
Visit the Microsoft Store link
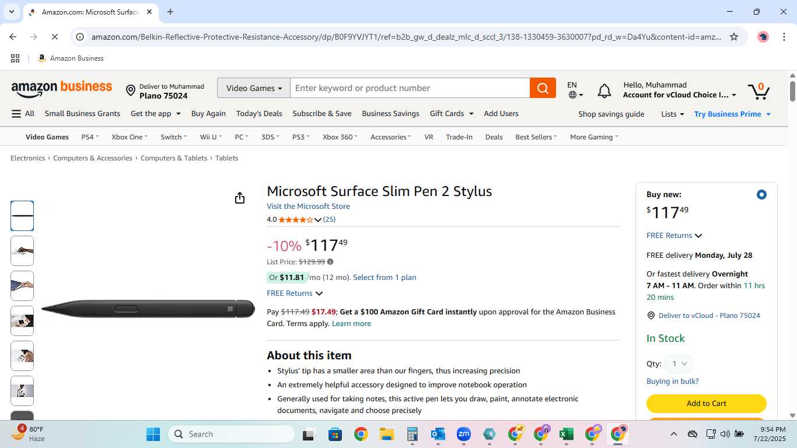pos(308,206)
